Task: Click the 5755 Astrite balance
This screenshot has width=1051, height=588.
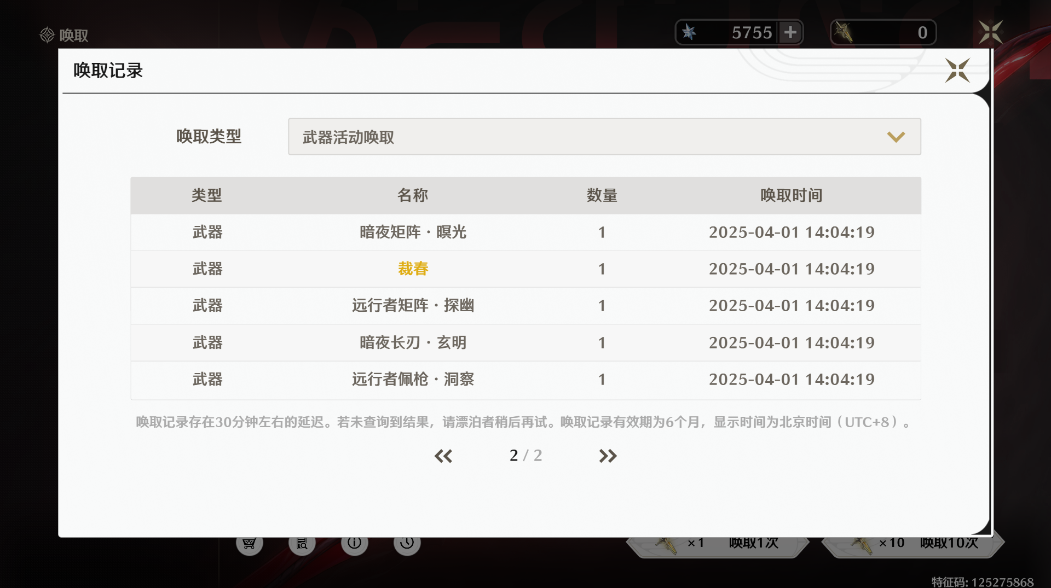Action: click(x=752, y=33)
